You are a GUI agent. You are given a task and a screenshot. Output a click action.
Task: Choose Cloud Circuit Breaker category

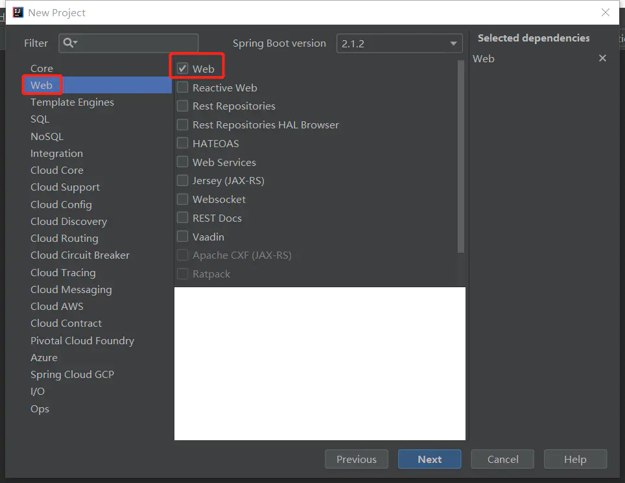coord(80,255)
